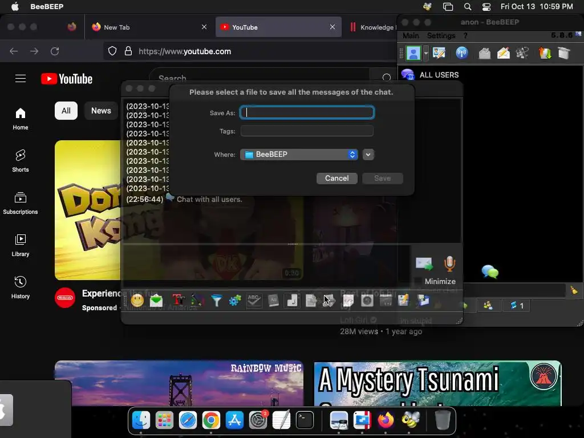Image resolution: width=584 pixels, height=438 pixels.
Task: Click the Save button in the dialog
Action: [383, 178]
